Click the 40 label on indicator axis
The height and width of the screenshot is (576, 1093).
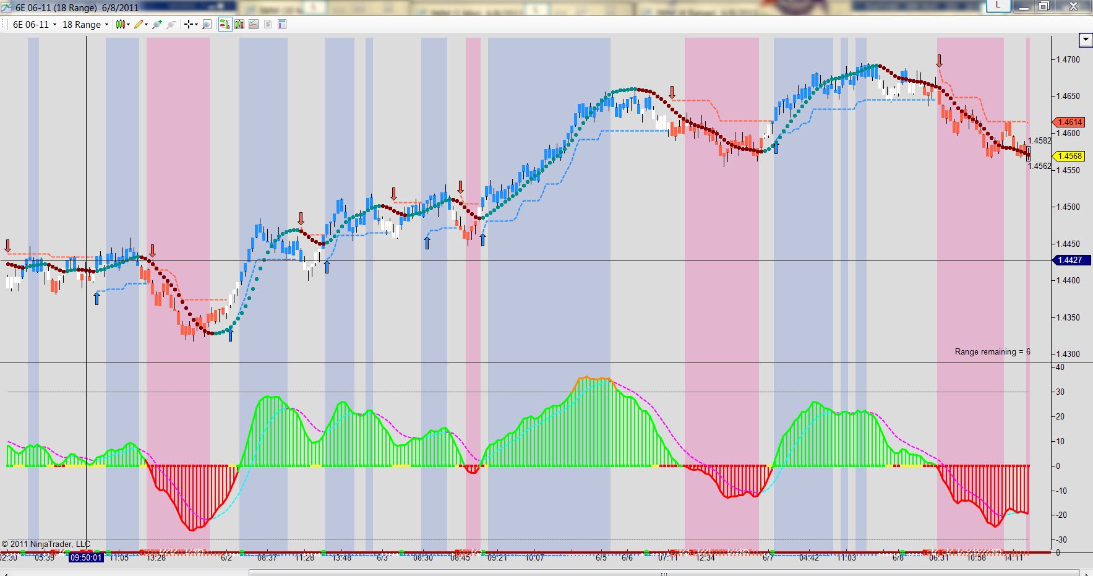tap(1060, 368)
